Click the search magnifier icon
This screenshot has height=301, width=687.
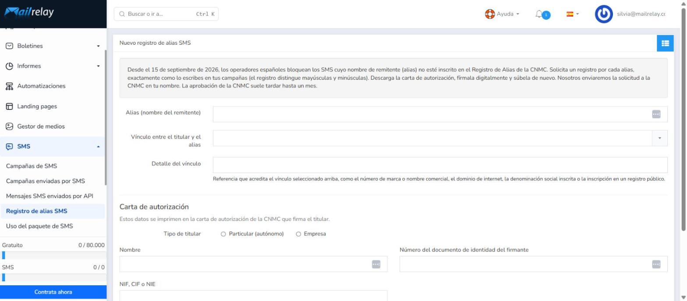coord(122,14)
